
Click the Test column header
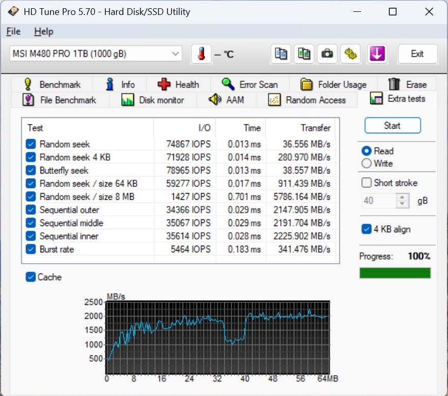[x=87, y=128]
